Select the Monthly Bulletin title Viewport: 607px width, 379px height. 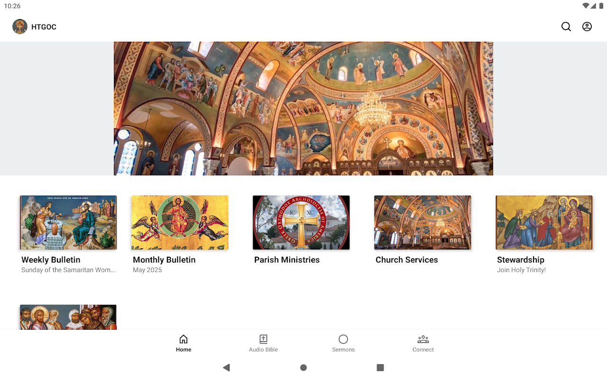coord(164,260)
